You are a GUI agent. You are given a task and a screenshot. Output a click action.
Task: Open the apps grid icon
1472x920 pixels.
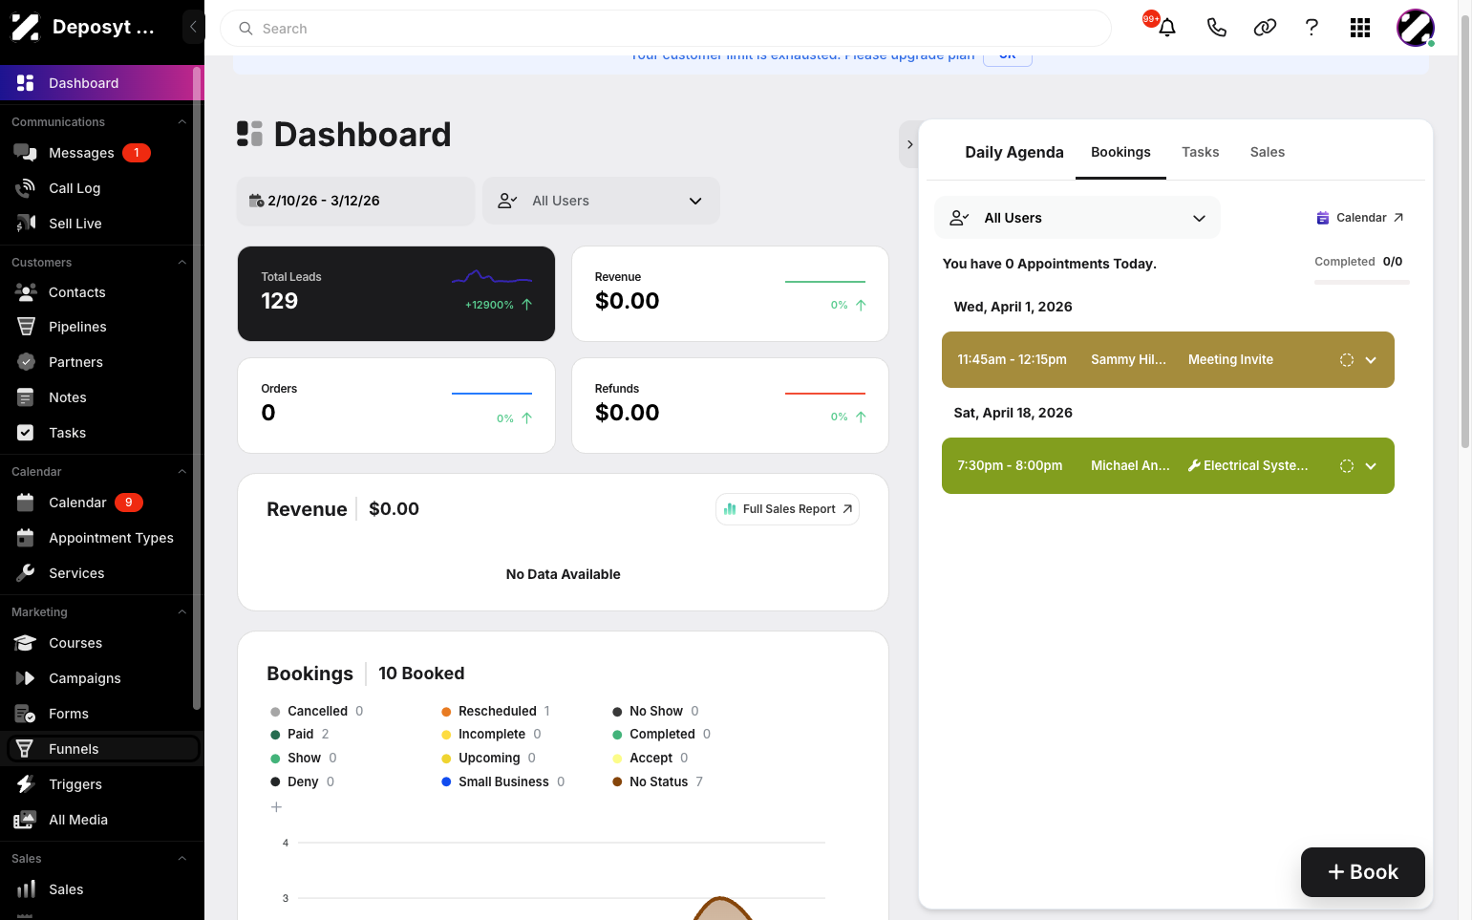click(x=1360, y=28)
